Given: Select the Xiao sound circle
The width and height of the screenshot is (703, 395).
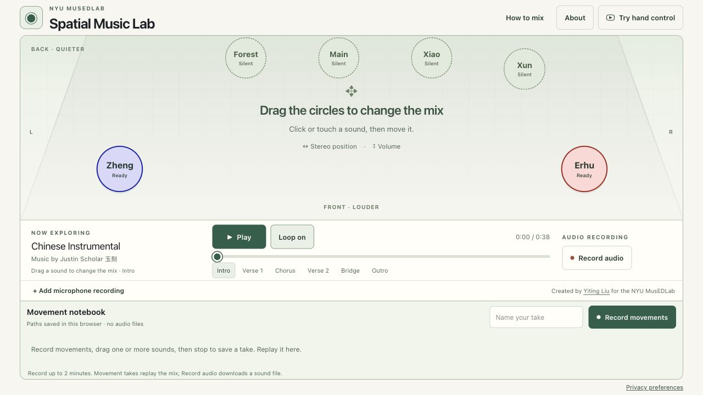Looking at the screenshot, I should point(432,58).
